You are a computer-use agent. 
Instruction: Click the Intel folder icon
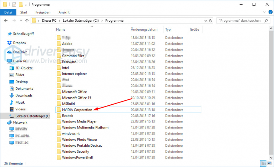[59, 68]
